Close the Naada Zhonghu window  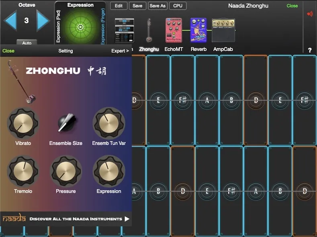point(292,6)
